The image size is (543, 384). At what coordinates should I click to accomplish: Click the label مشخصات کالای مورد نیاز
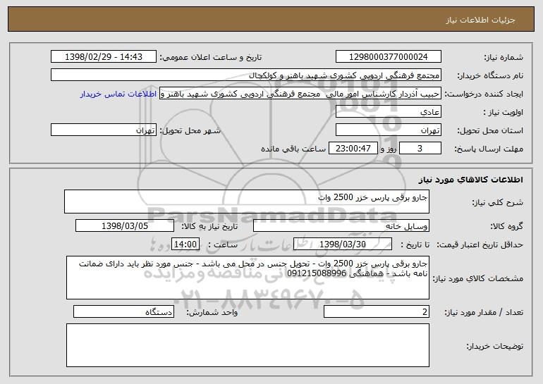pyautogui.click(x=478, y=278)
